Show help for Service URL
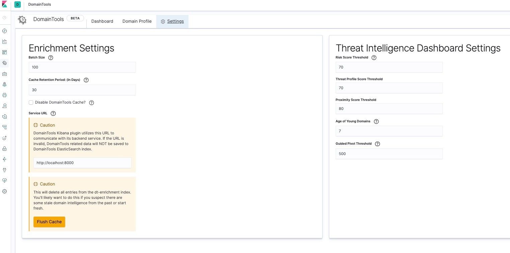This screenshot has height=253, width=510. click(53, 113)
